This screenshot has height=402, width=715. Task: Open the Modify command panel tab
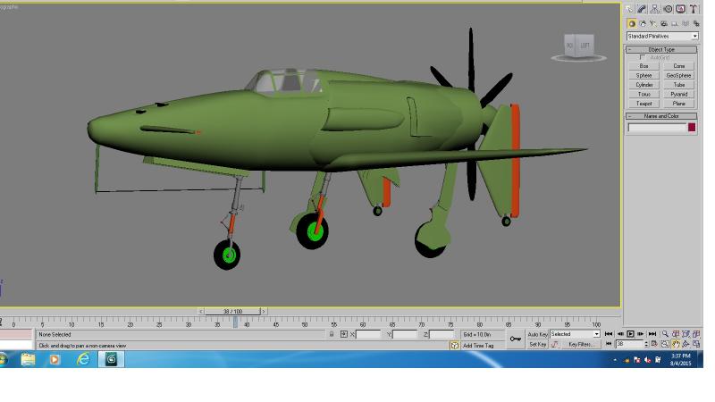click(x=642, y=9)
